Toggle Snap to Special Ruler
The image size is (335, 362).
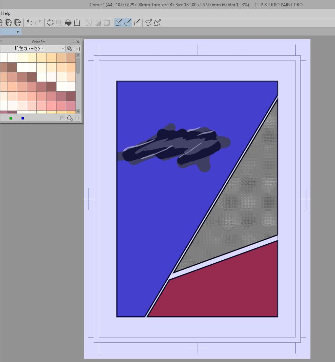[128, 23]
